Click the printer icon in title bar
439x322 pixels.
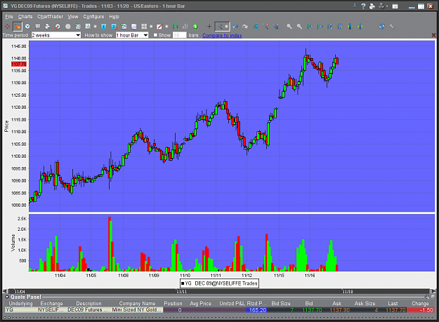(x=372, y=6)
